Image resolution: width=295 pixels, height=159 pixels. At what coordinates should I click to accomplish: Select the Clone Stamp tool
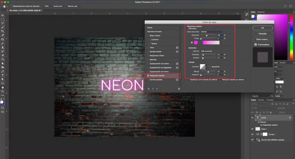(3, 47)
